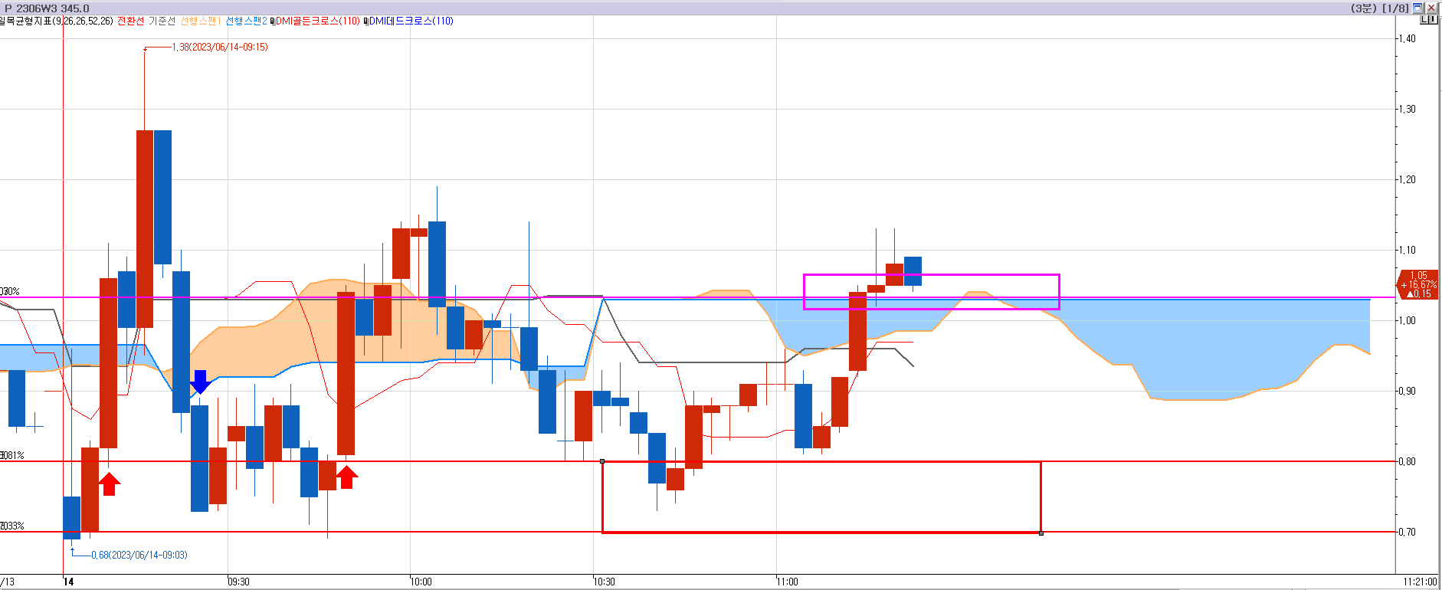The width and height of the screenshot is (1442, 590).
Task: Click the bold 14 date label on time axis
Action: click(x=69, y=582)
